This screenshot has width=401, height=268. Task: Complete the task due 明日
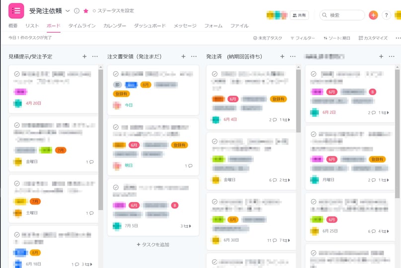(116, 127)
